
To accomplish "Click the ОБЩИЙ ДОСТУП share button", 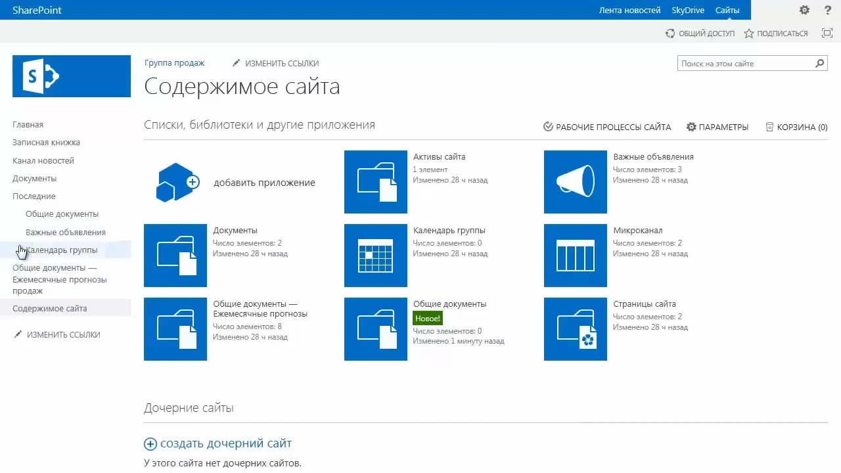I will pyautogui.click(x=700, y=34).
